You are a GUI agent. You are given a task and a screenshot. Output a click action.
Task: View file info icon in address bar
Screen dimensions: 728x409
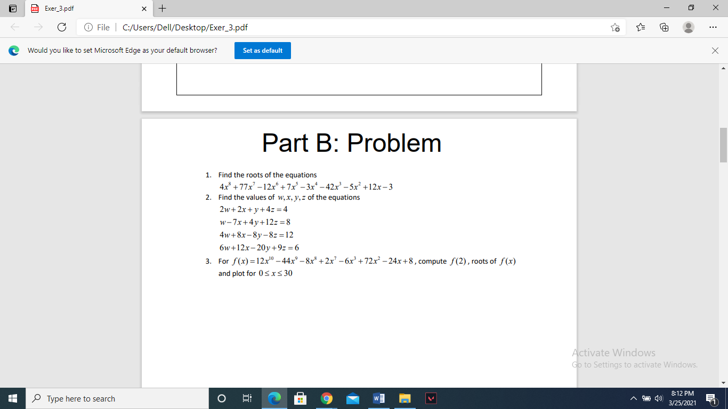[87, 27]
